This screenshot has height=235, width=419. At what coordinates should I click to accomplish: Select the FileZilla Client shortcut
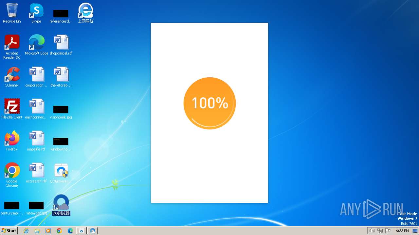tap(12, 109)
